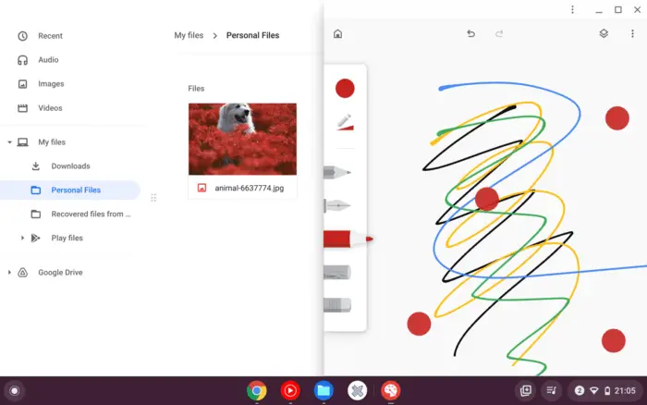The width and height of the screenshot is (647, 405).
Task: Select My files in sidebar
Action: coord(52,142)
